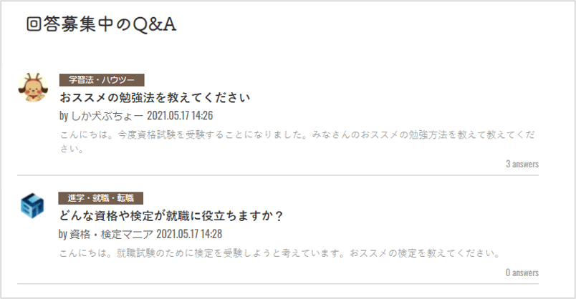Click the word "by" before しか犬ぶちょー
Viewport: 576px width, 299px height.
63,115
